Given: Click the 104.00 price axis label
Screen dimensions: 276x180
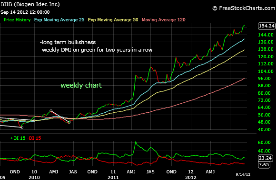Looking at the screenshot, I should click(266, 72).
